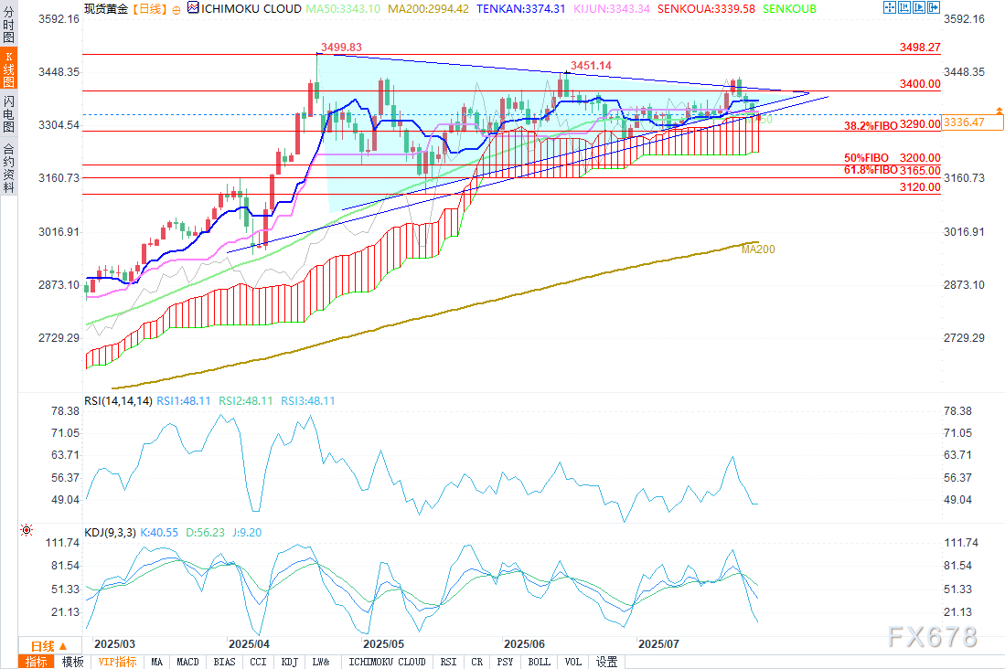Toggle the ICHIMOKU CLOUD indicator button
The image size is (1005, 669).
[x=387, y=662]
